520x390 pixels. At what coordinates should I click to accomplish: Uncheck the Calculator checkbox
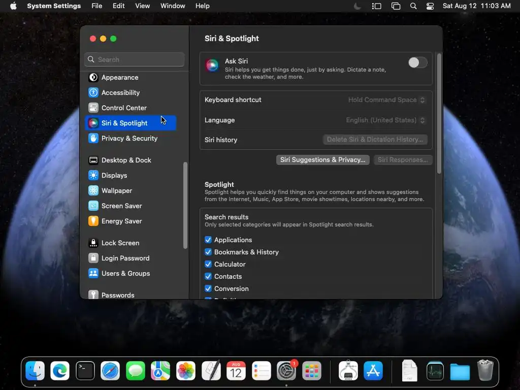208,264
